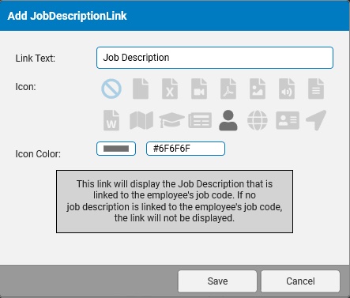Select the location arrow icon
Image resolution: width=350 pixels, height=298 pixels.
click(316, 120)
